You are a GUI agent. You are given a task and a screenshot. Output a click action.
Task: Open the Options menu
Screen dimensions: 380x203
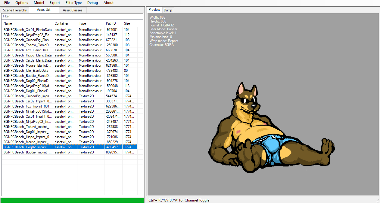22,3
